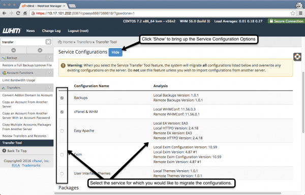Viewport: 305px width, 195px height.
Task: Click Load Averages in the status bar
Action: pos(238,21)
